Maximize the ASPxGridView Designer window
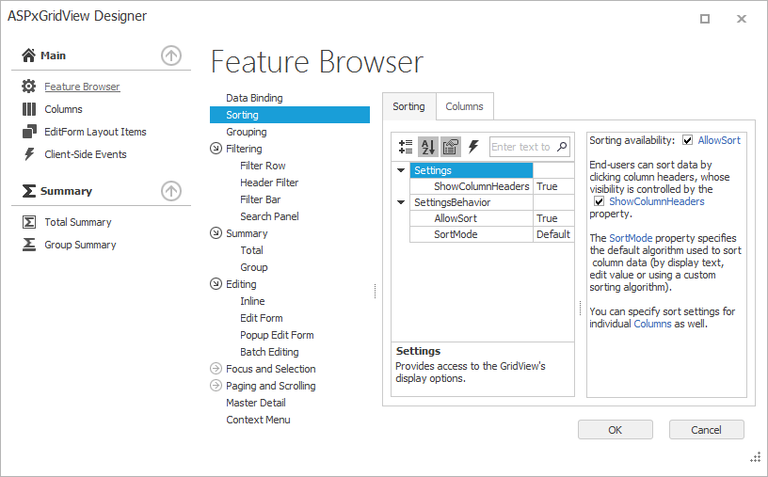The image size is (768, 477). click(705, 19)
